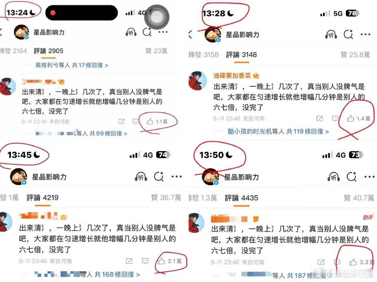
Task: Tap the commenter avatar beside 油碟要加香菜
Action: 198,80
